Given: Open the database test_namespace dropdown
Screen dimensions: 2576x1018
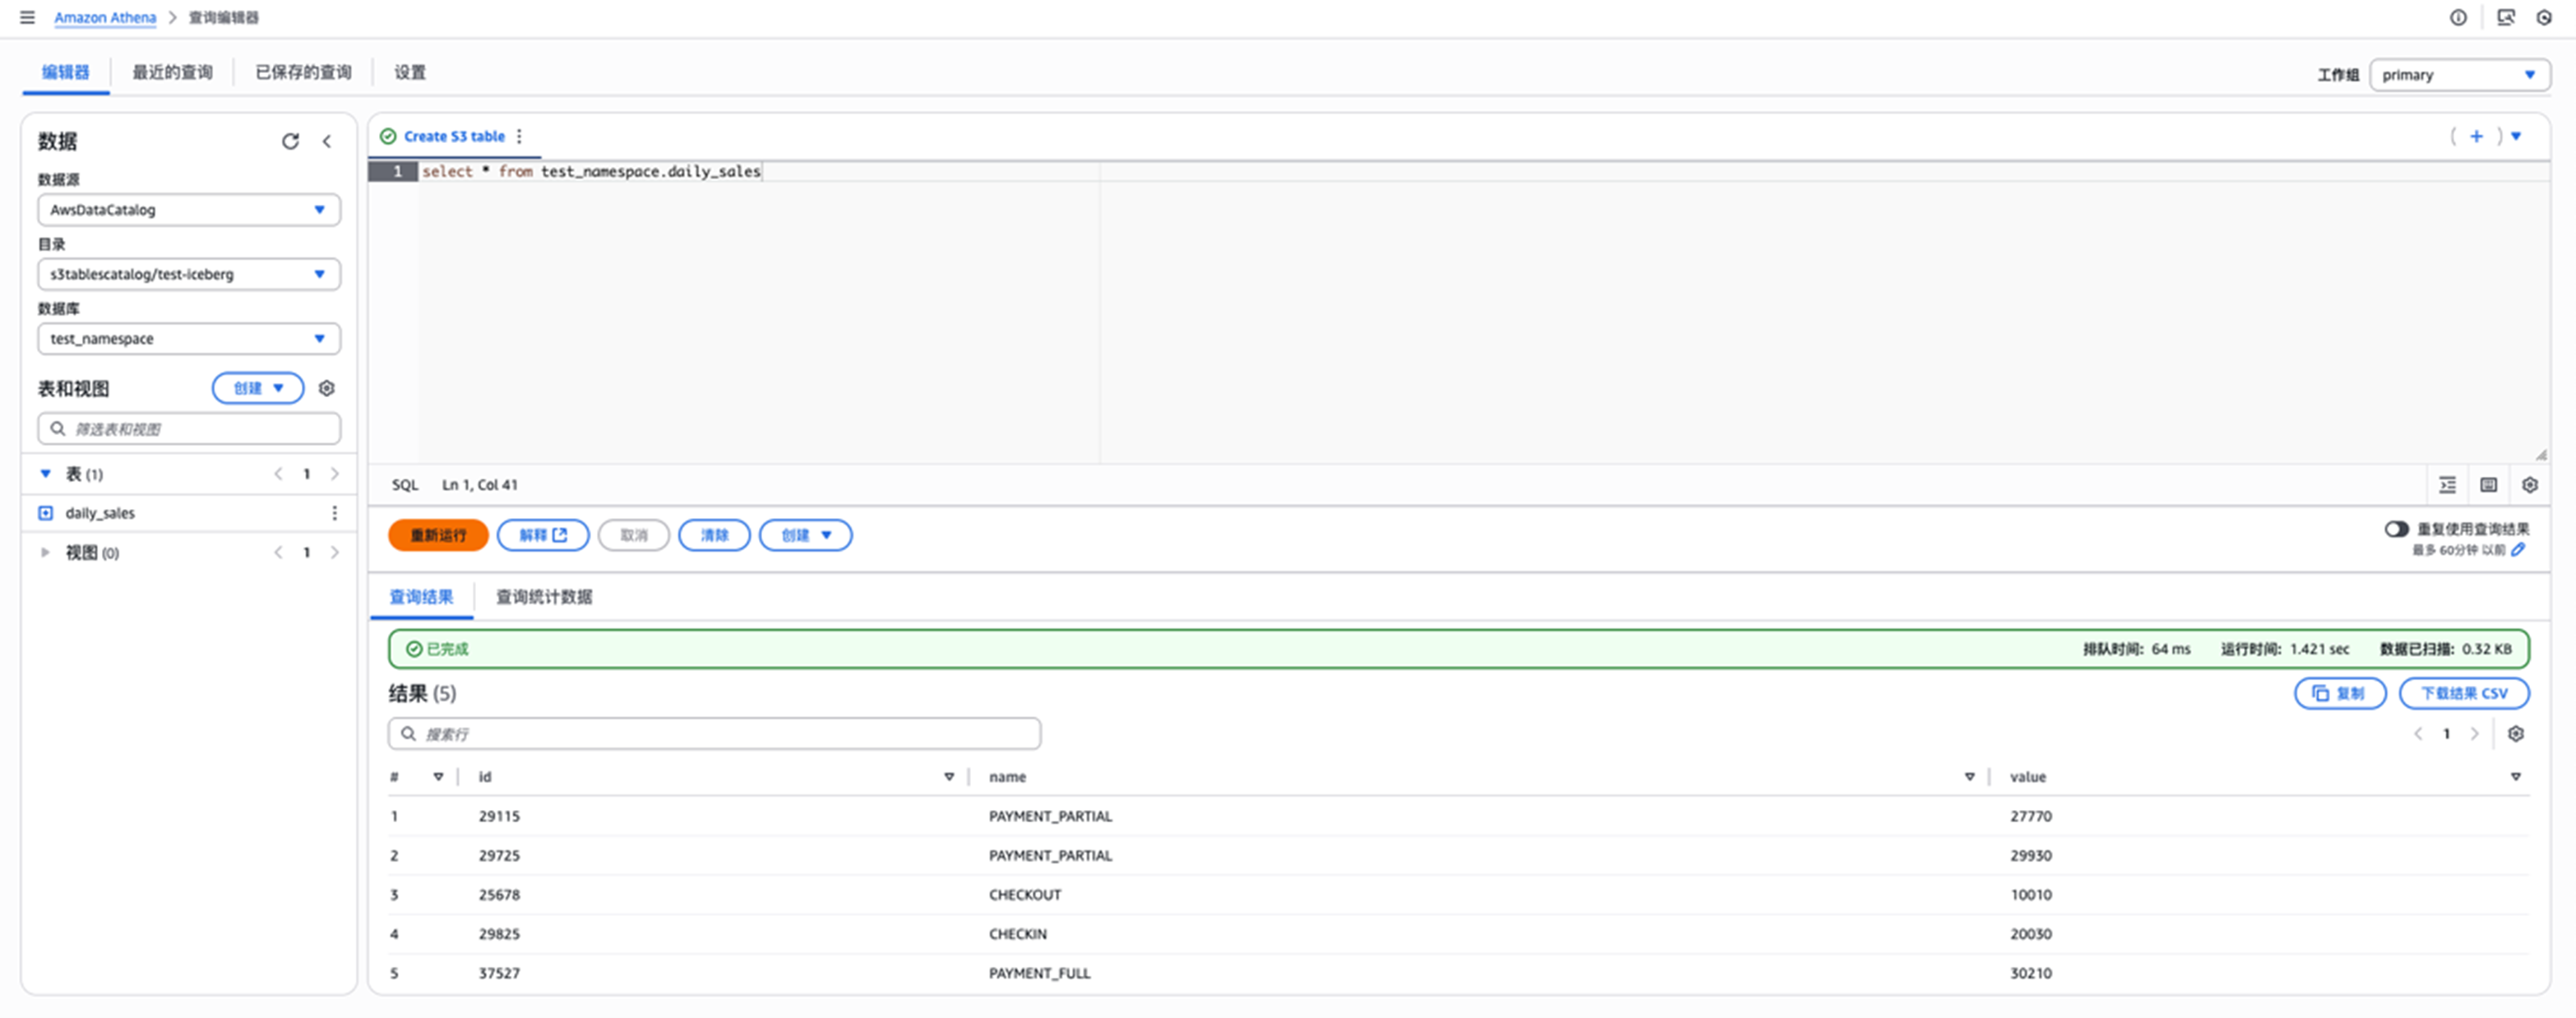Looking at the screenshot, I should click(189, 339).
